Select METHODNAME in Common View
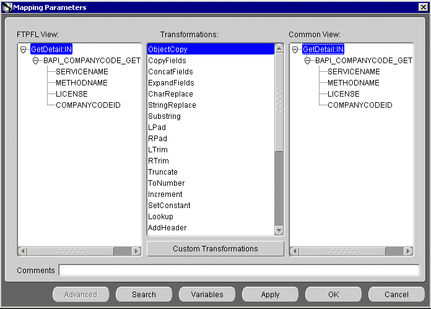This screenshot has height=309, width=431. [x=354, y=83]
